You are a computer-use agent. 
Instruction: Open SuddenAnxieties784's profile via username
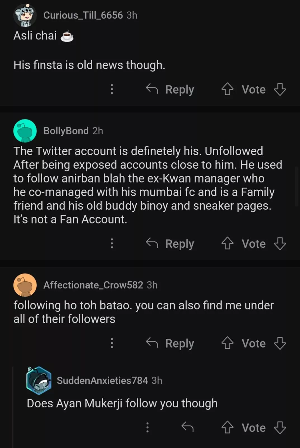102,381
